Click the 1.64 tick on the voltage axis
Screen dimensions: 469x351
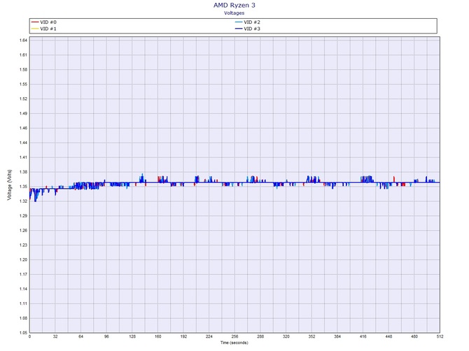[x=23, y=41]
